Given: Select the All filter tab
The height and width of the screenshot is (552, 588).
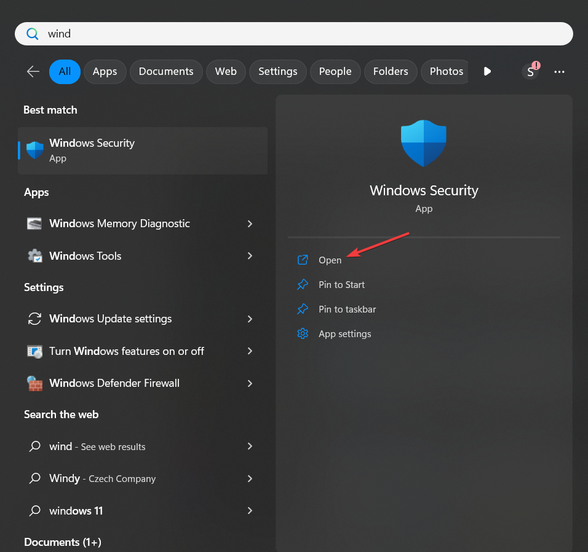Looking at the screenshot, I should click(x=65, y=71).
